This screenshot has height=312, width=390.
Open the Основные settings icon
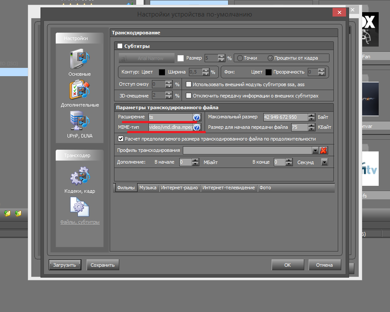coord(79,60)
